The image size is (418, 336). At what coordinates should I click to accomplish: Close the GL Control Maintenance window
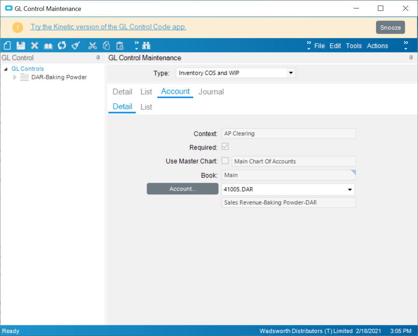coord(405,8)
